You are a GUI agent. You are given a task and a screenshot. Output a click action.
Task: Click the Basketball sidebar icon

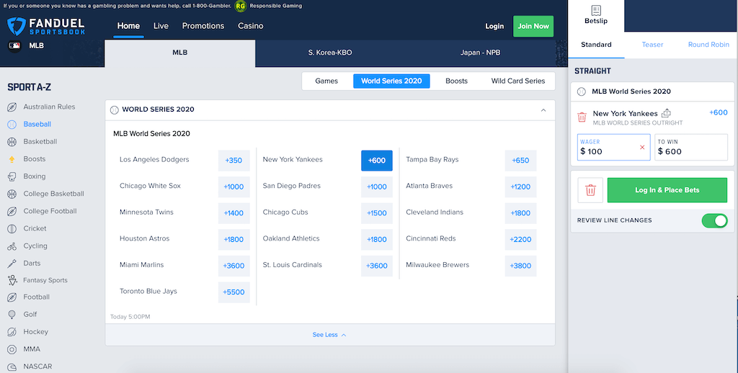12,142
